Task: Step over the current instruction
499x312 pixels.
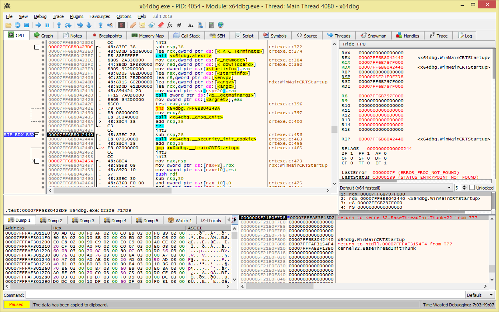Action: (68, 25)
